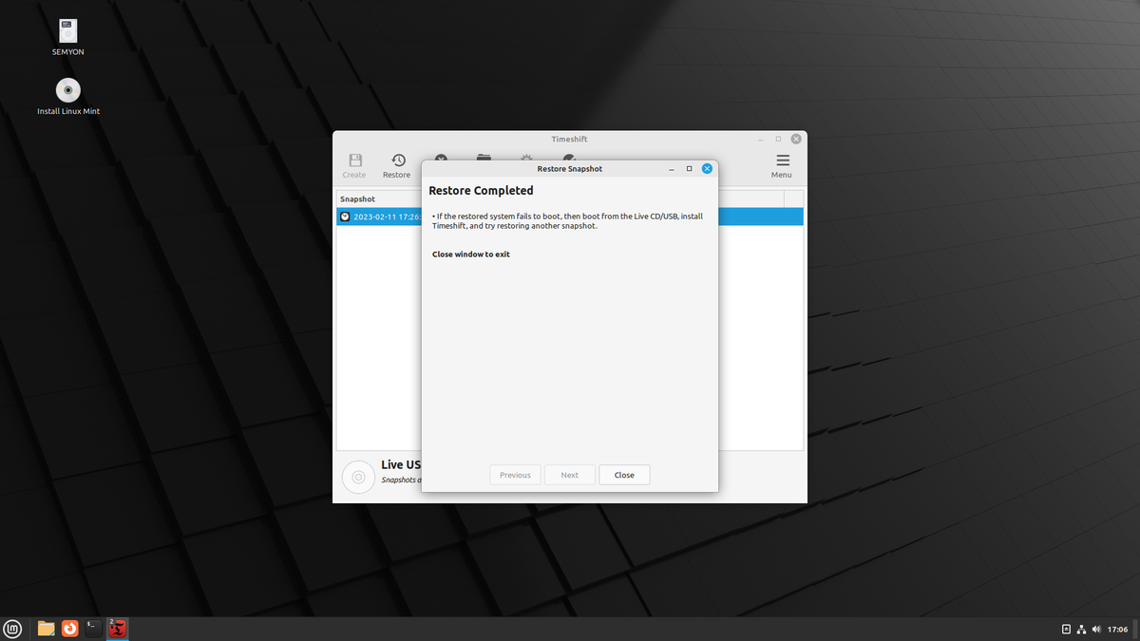The height and width of the screenshot is (641, 1140).
Task: Click the Restore Snapshot title bar text
Action: point(570,169)
